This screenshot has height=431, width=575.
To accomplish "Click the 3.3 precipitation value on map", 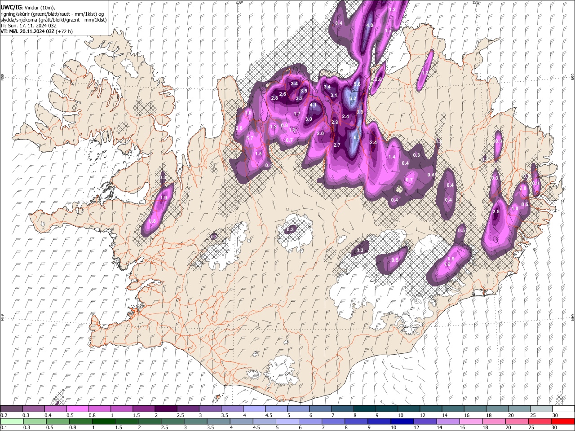I will (x=299, y=98).
